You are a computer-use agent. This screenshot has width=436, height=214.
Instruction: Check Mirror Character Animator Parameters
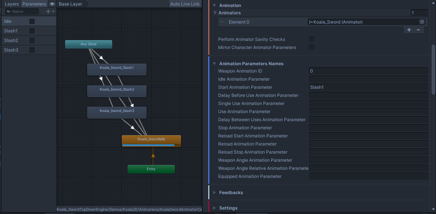point(312,48)
